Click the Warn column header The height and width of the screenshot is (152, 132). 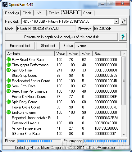tap(86, 54)
